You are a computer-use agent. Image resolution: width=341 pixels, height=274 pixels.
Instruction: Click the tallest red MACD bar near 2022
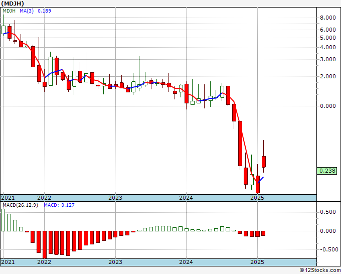click(x=45, y=244)
